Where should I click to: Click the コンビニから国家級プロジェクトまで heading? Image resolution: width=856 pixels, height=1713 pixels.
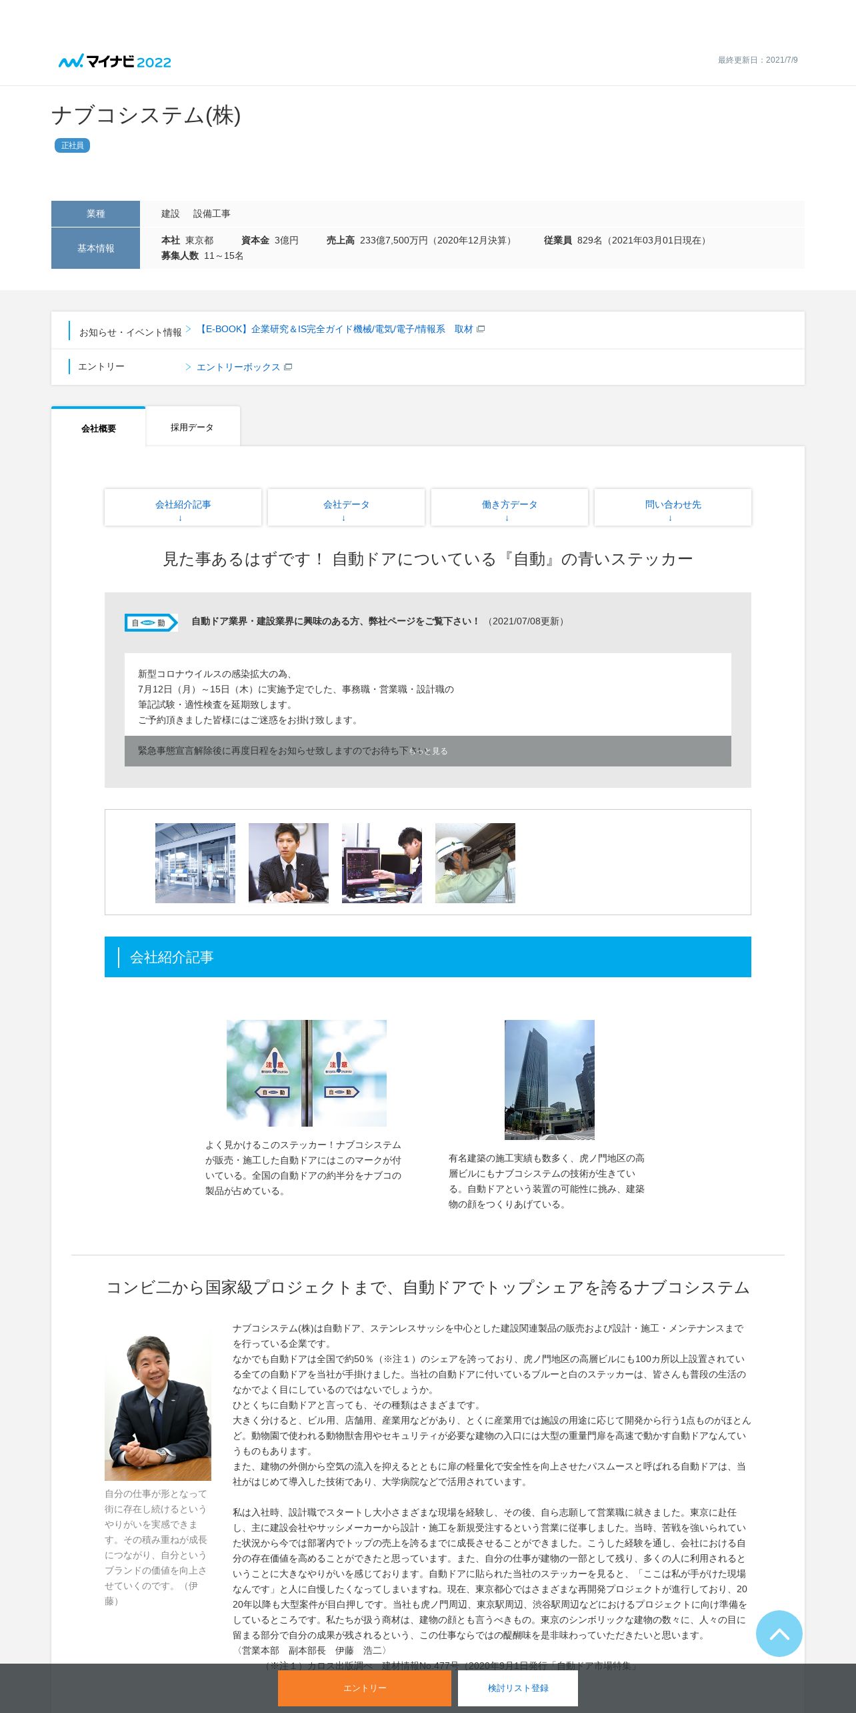pyautogui.click(x=428, y=1287)
